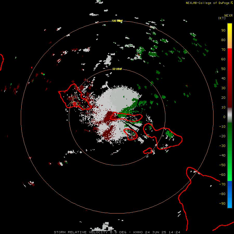Select the 0 value on the velocity scale
The height and width of the screenshot is (234, 234).
click(x=224, y=117)
